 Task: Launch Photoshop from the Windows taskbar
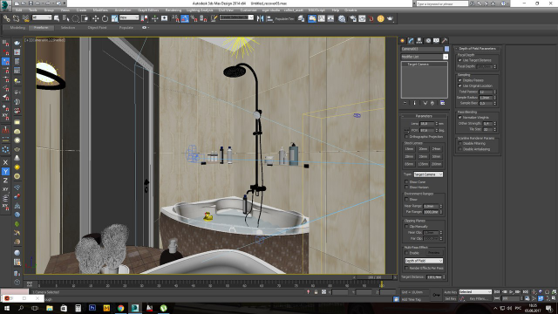click(x=92, y=308)
